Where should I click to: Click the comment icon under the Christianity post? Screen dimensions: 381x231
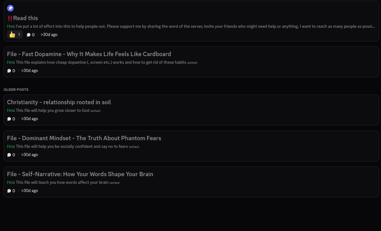coord(9,119)
